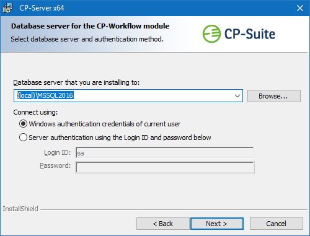The image size is (310, 236).
Task: Click the 'Password:' label
Action: pos(55,165)
